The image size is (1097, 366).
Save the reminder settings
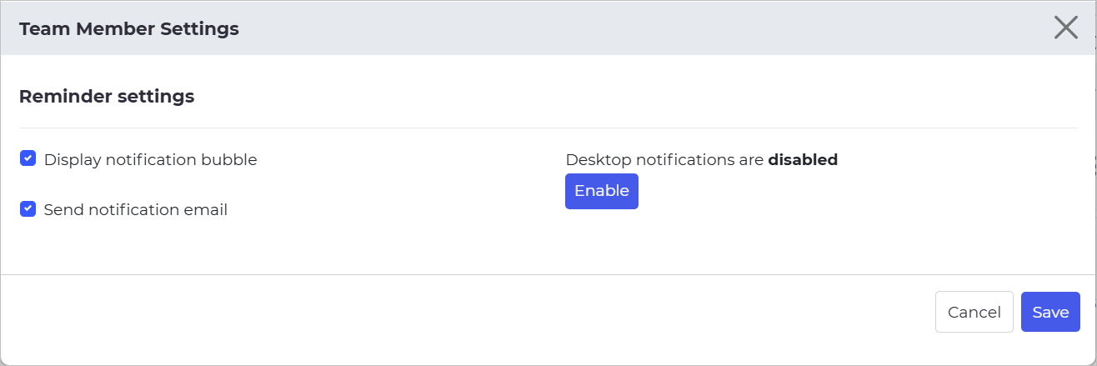(1050, 312)
